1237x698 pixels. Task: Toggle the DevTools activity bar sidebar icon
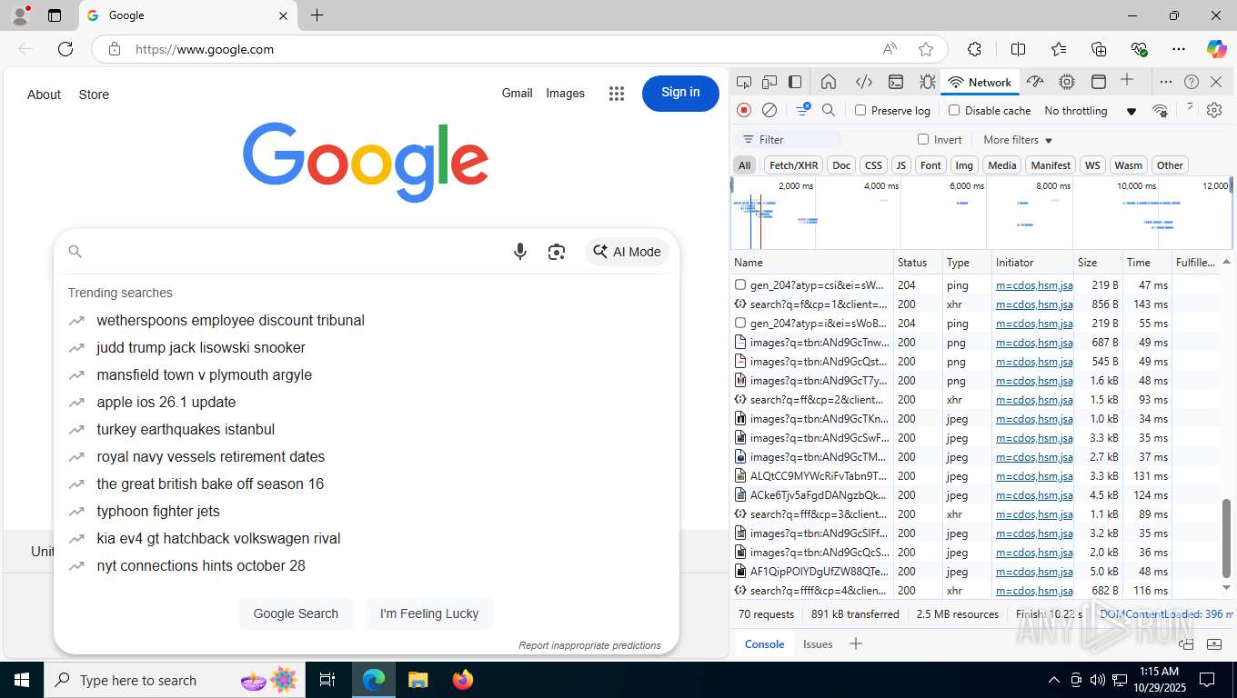click(x=795, y=82)
